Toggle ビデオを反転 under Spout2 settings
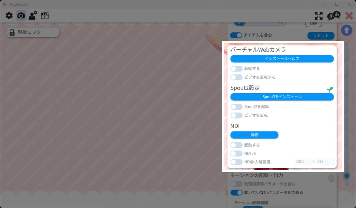 pos(236,116)
